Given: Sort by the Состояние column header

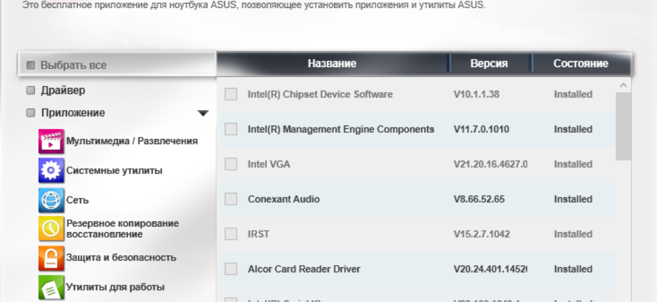Looking at the screenshot, I should click(581, 63).
